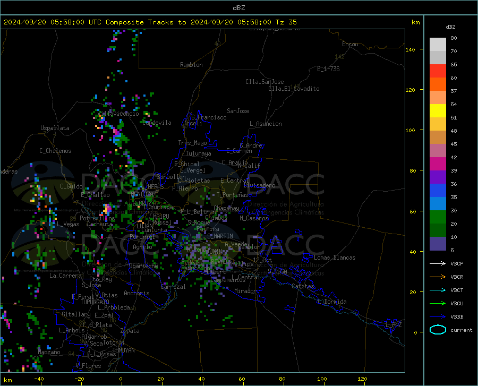The image size is (478, 386).
Task: Click the C_Chilenos label
Action: pos(55,151)
